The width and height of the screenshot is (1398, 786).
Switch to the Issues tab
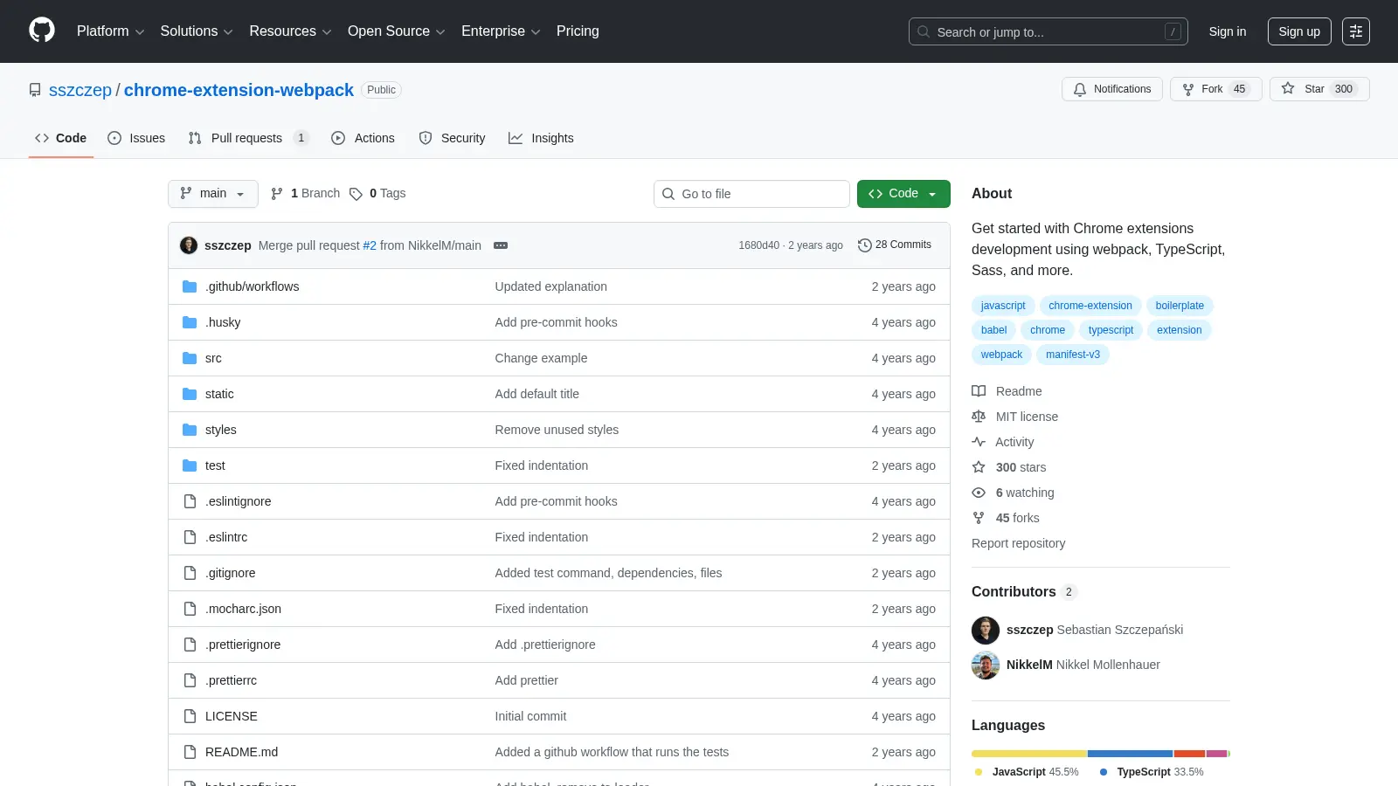point(136,138)
